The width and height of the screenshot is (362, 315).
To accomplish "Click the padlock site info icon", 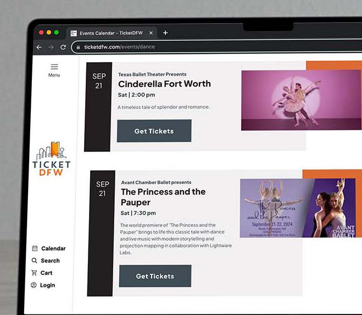I will pyautogui.click(x=78, y=47).
